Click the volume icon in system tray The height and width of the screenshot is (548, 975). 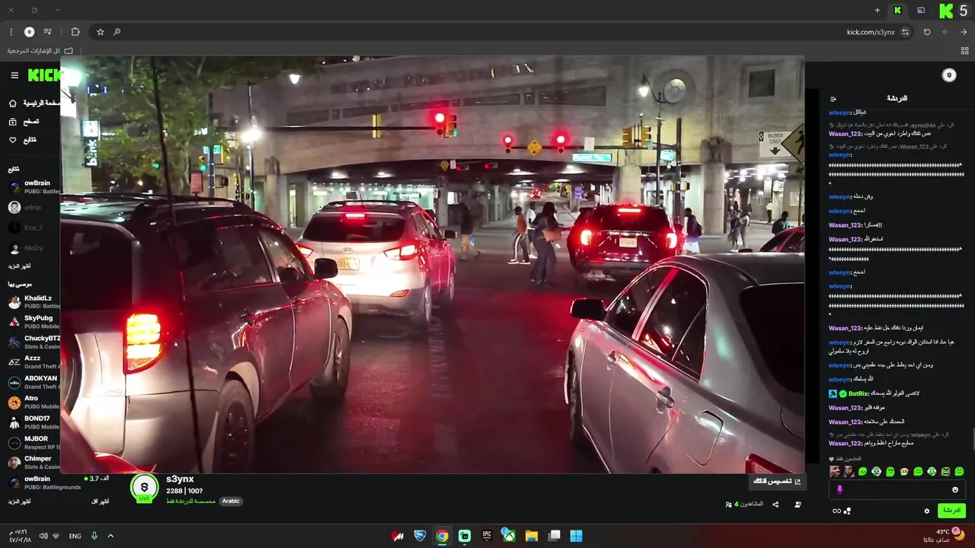[43, 536]
